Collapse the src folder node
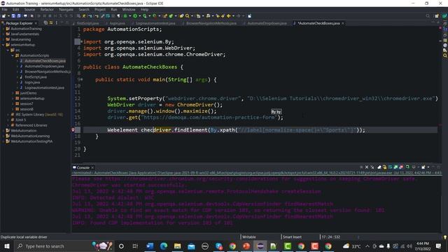The image size is (448, 252). coord(8,50)
